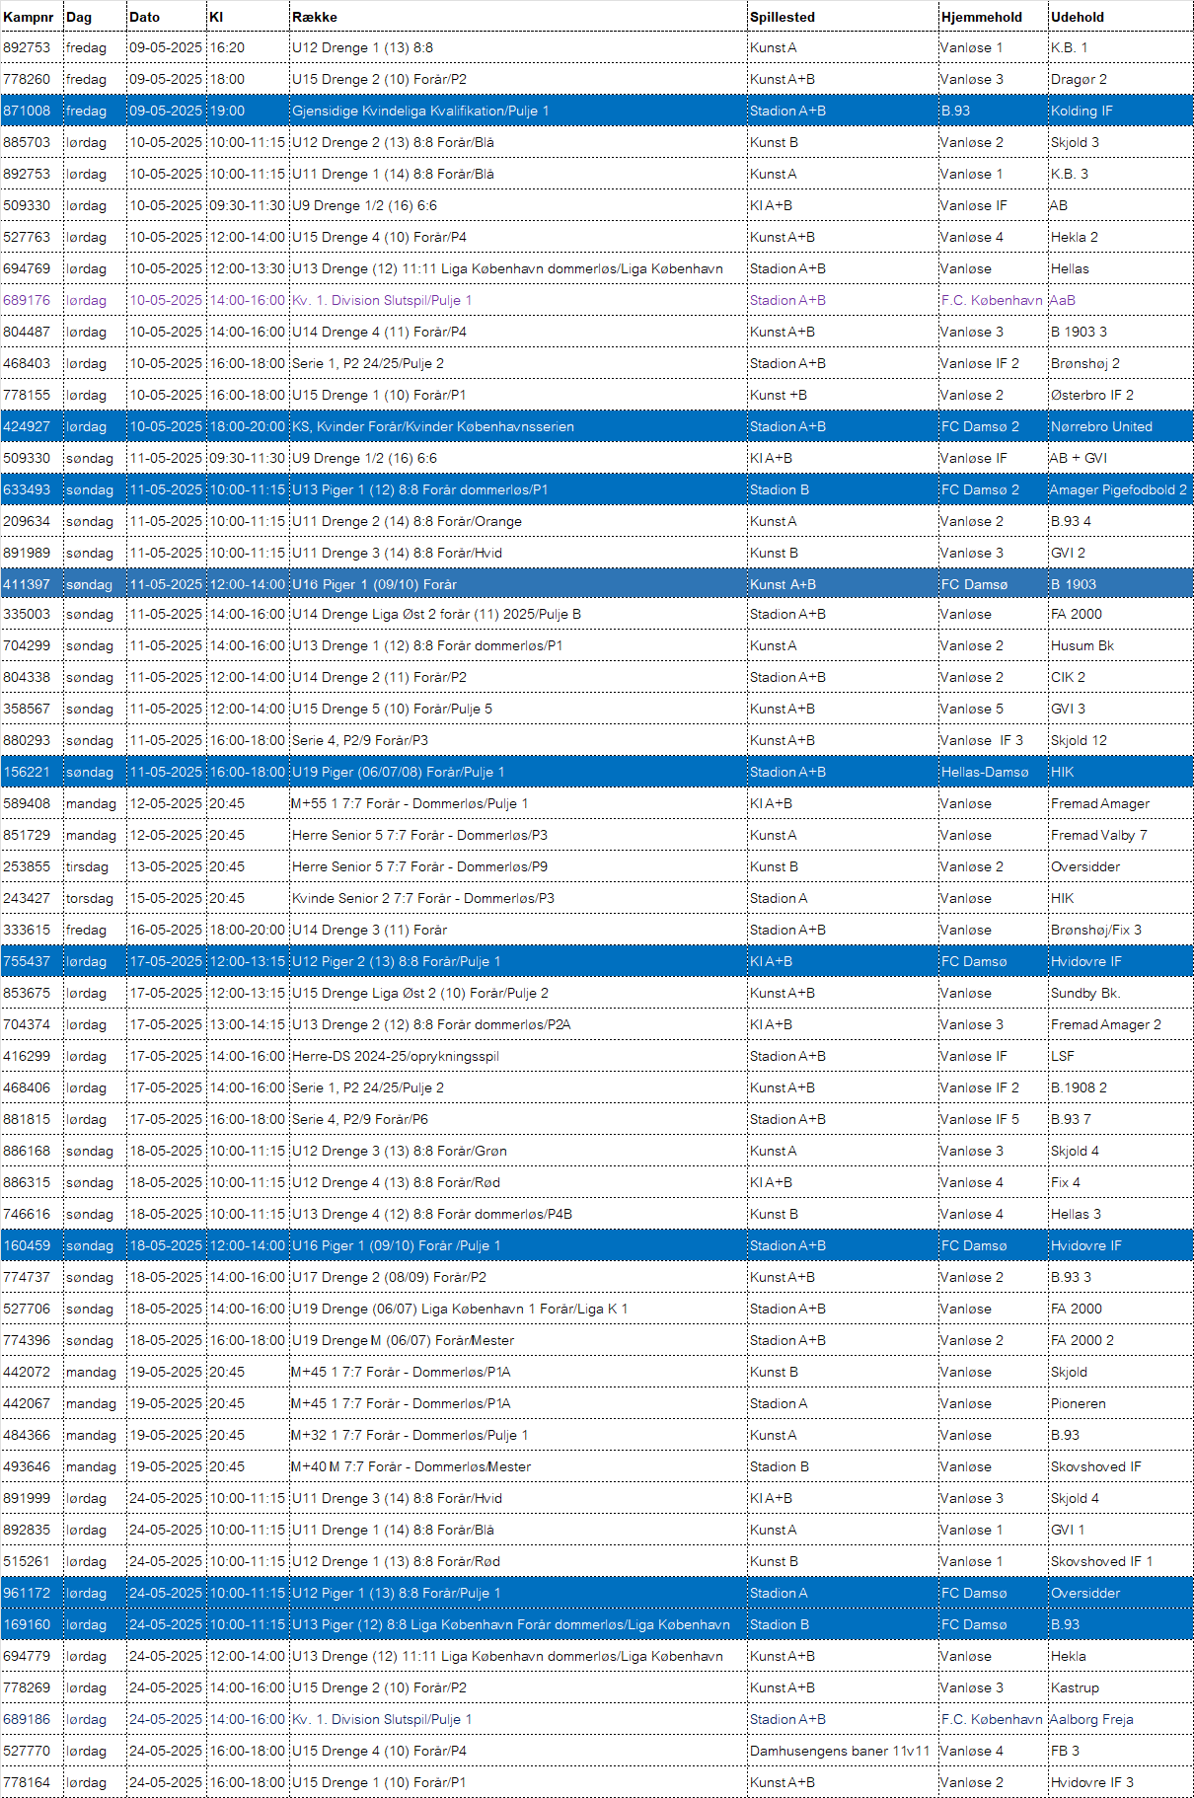Select Gjensidige Kvindeliga Kvalifikation/Pulje 1 row
Screen dimensions: 1194x1798
[597, 111]
